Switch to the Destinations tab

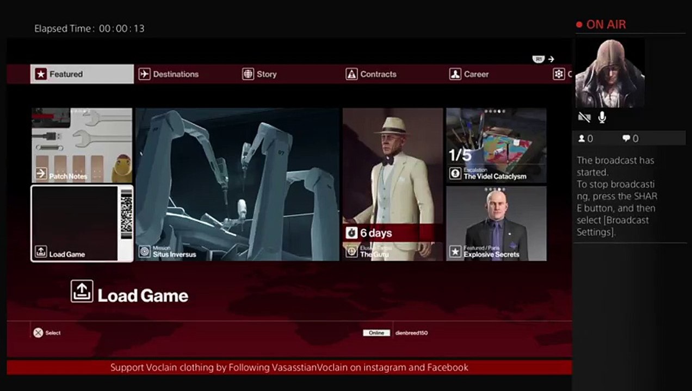click(x=169, y=74)
